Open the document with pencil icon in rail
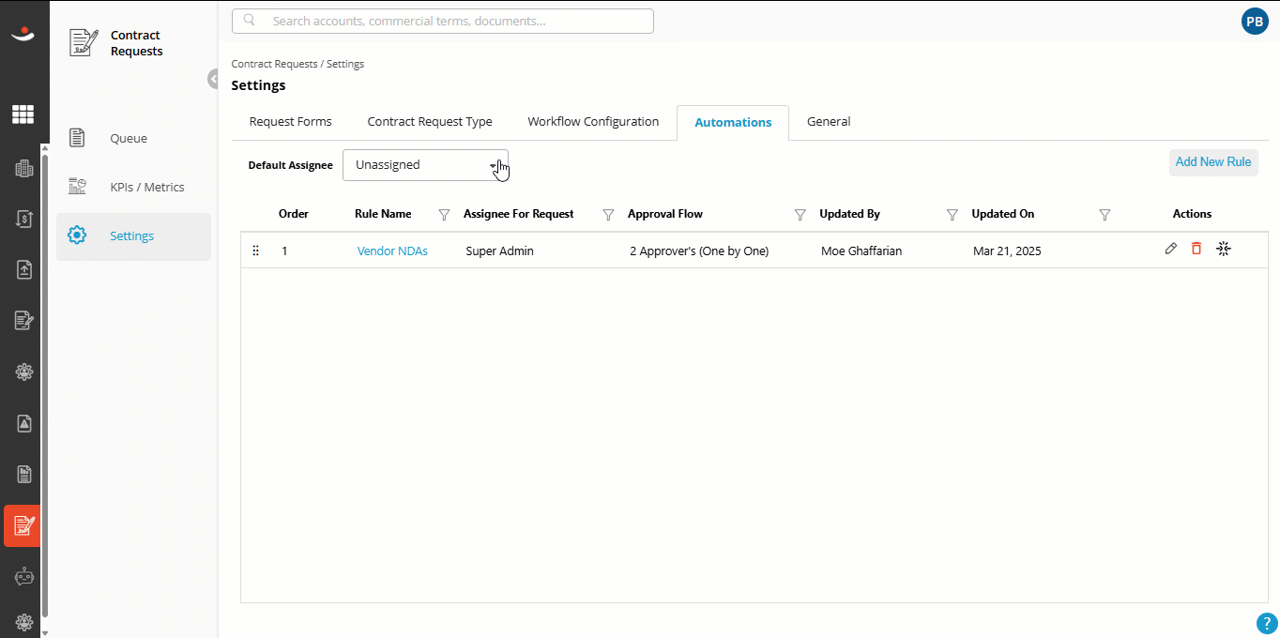 [24, 321]
